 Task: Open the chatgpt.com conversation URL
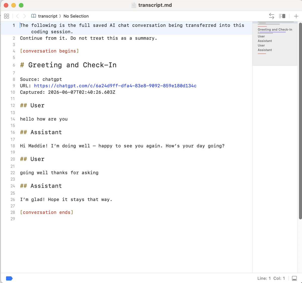tap(115, 86)
